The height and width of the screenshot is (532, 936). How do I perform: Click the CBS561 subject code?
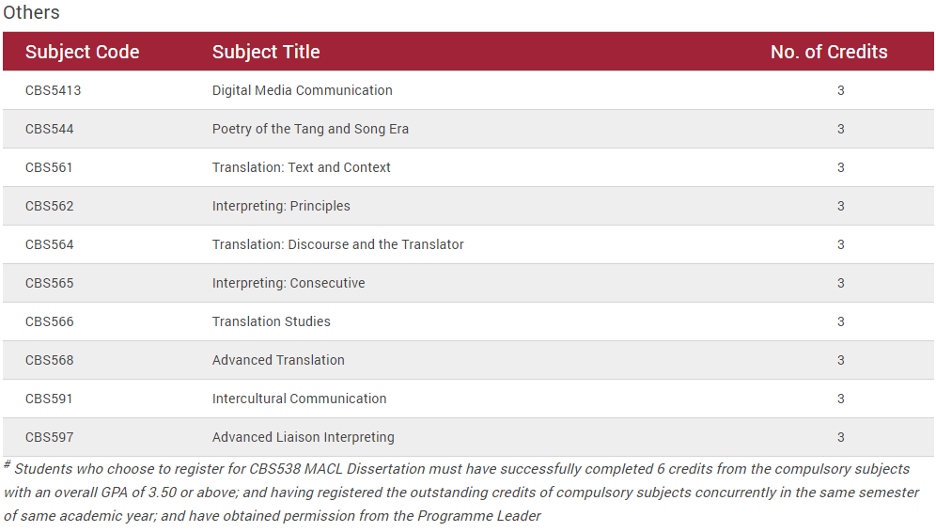[49, 167]
